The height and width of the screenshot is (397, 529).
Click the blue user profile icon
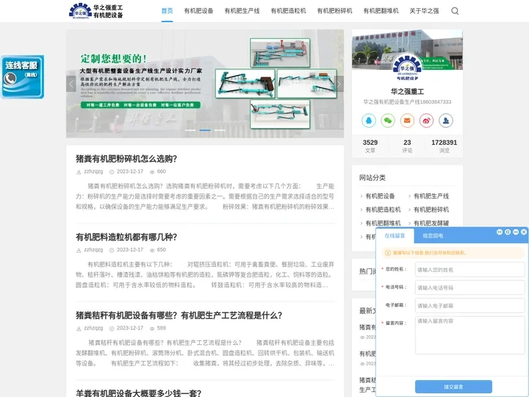click(446, 121)
